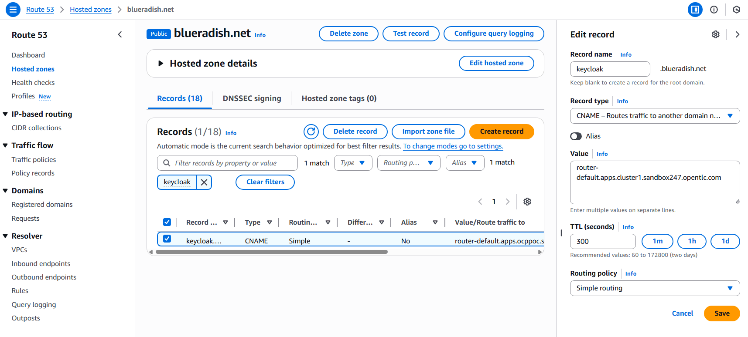Open Record type CNAME dropdown
The image size is (748, 337).
pos(655,116)
